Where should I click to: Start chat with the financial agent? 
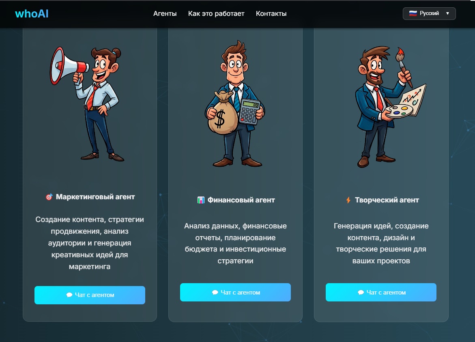(x=235, y=293)
